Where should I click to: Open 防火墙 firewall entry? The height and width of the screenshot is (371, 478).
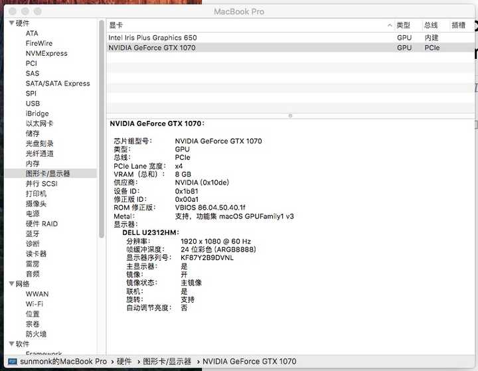click(x=36, y=334)
